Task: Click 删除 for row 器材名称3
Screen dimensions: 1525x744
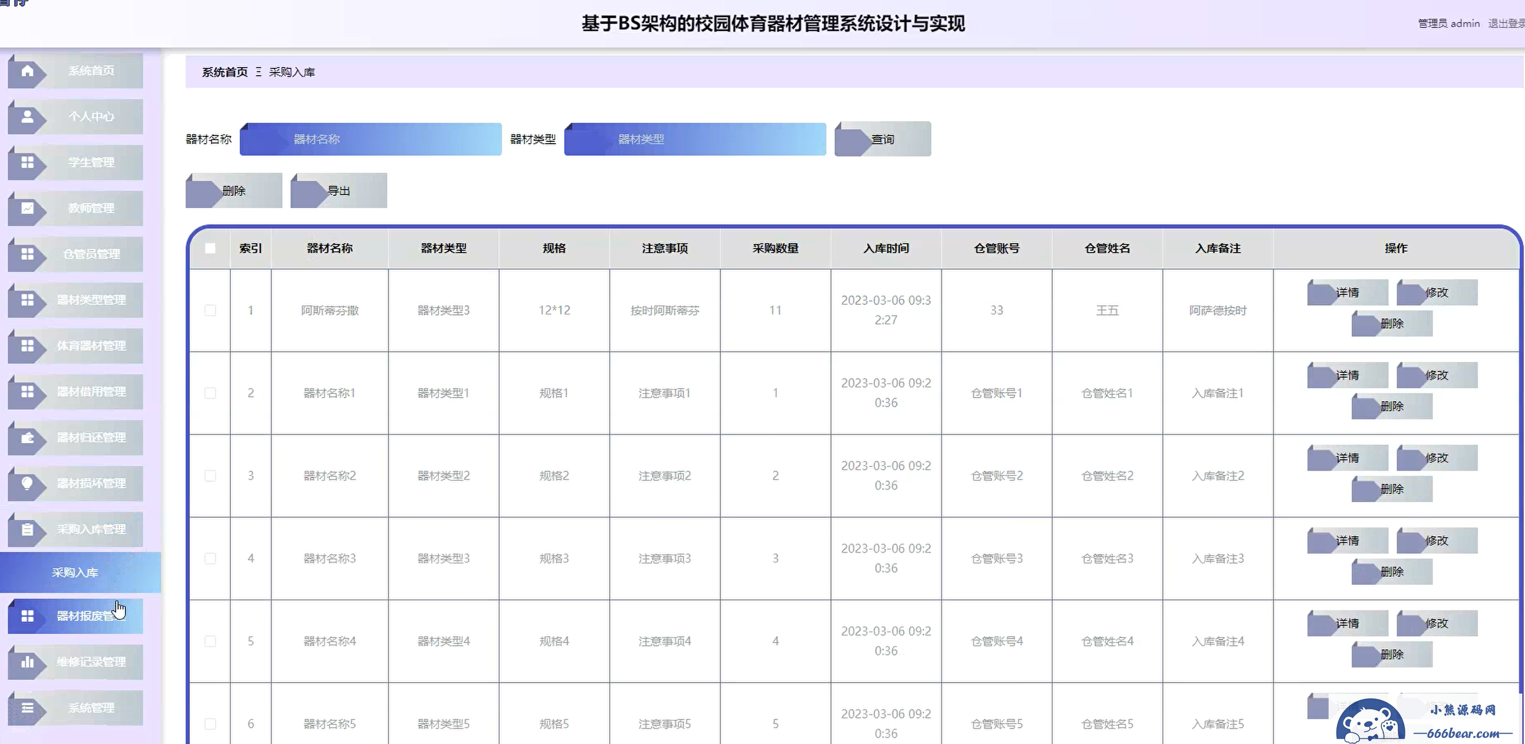Action: click(1392, 572)
